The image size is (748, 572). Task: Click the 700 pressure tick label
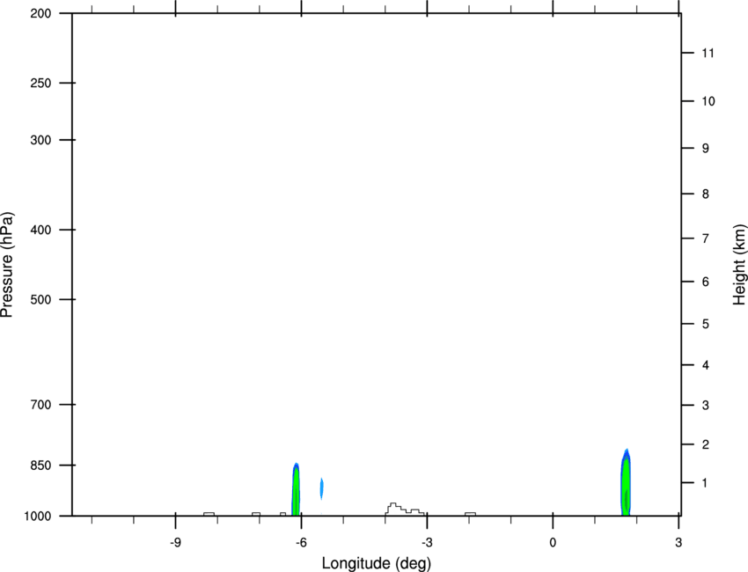40,405
